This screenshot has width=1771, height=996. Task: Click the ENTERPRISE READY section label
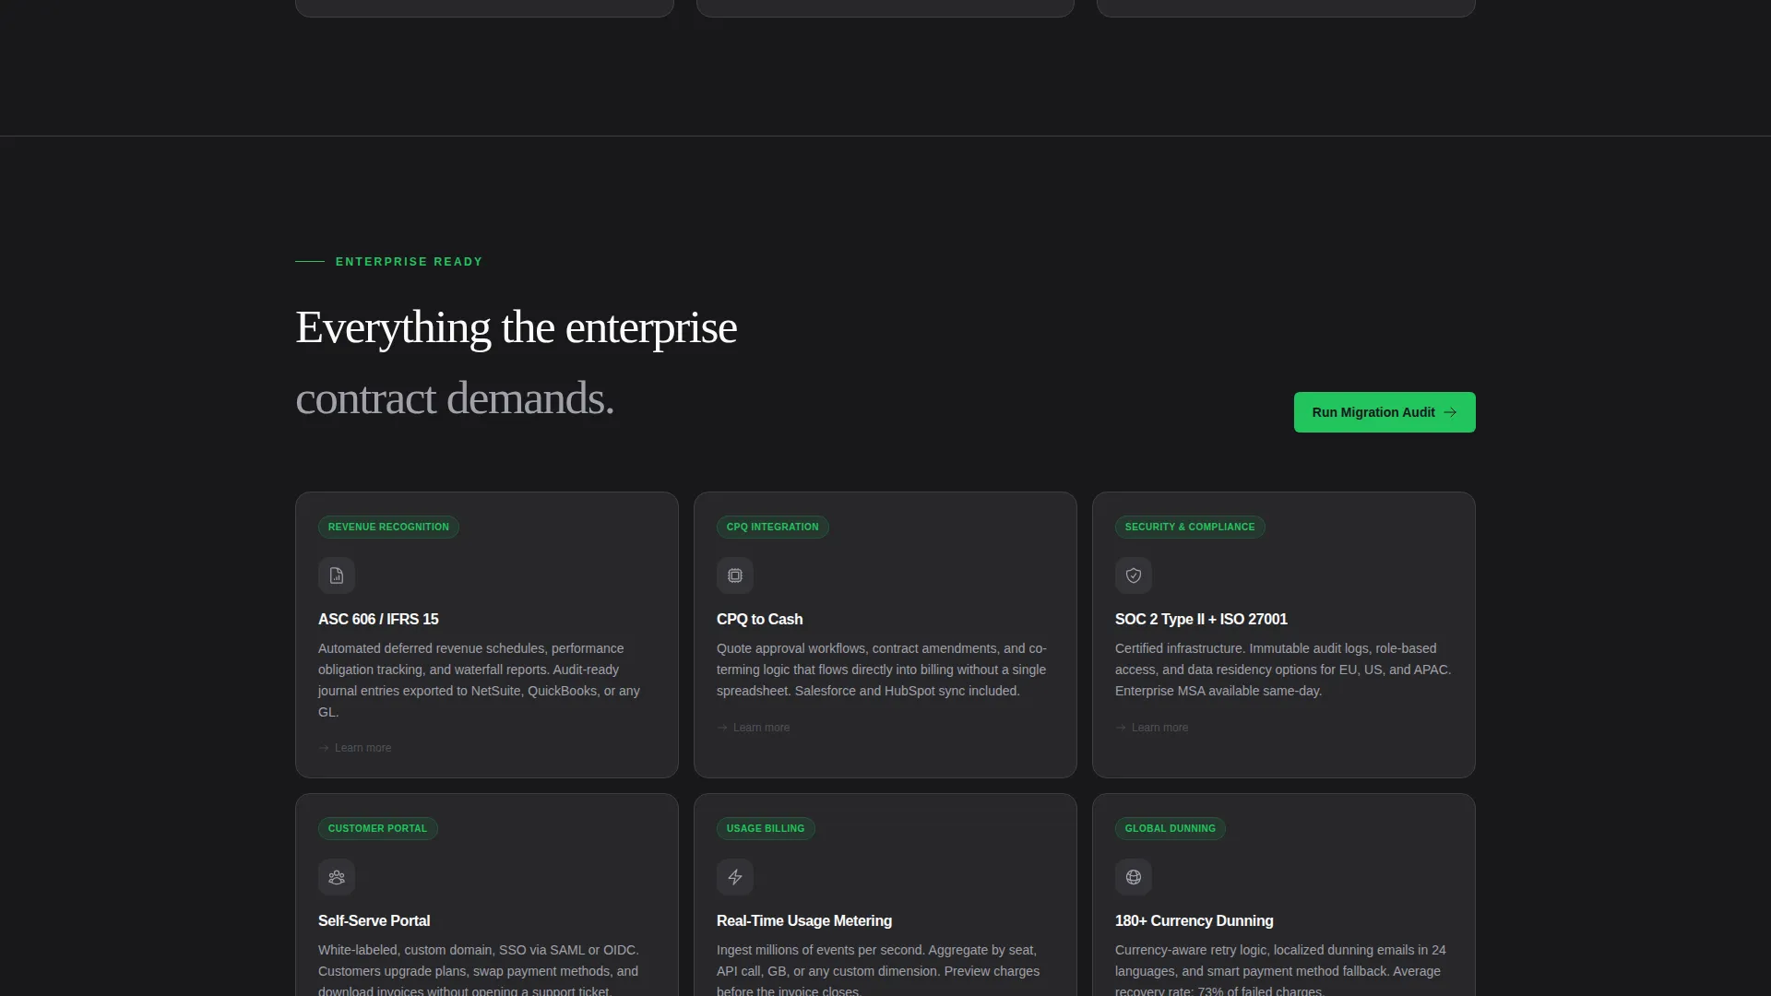click(409, 262)
